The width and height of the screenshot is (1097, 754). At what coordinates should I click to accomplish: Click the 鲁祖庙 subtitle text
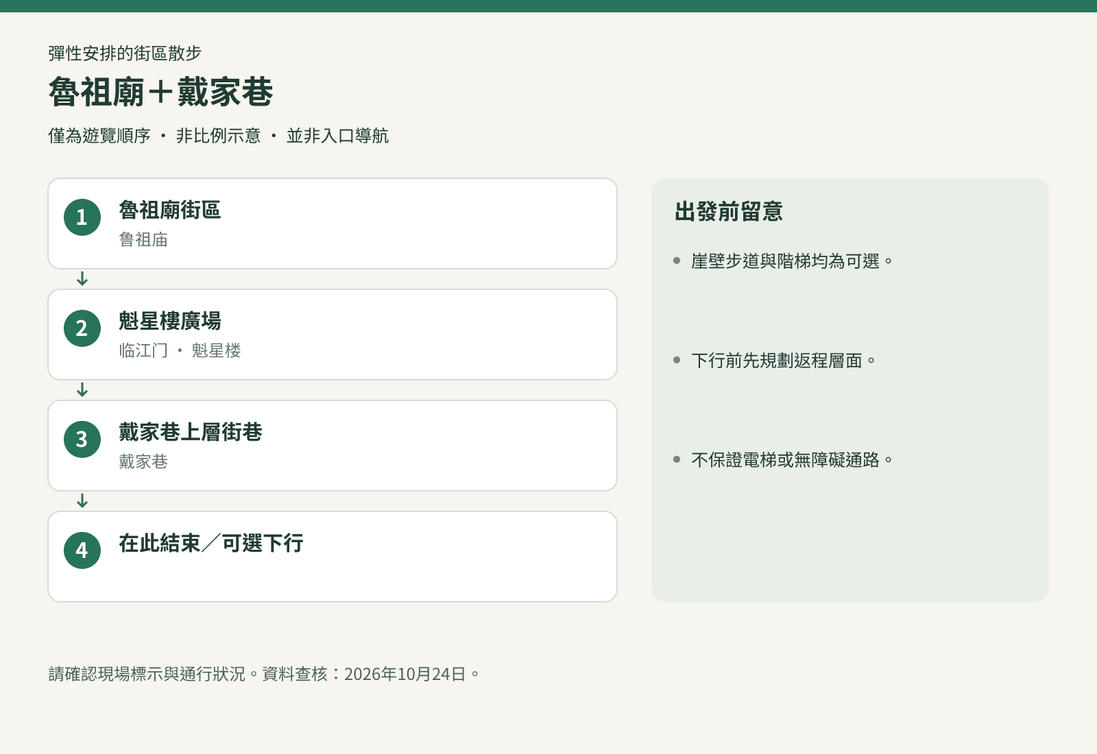click(143, 240)
